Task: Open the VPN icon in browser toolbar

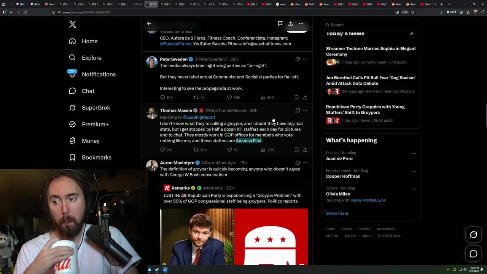Action: pyautogui.click(x=451, y=12)
